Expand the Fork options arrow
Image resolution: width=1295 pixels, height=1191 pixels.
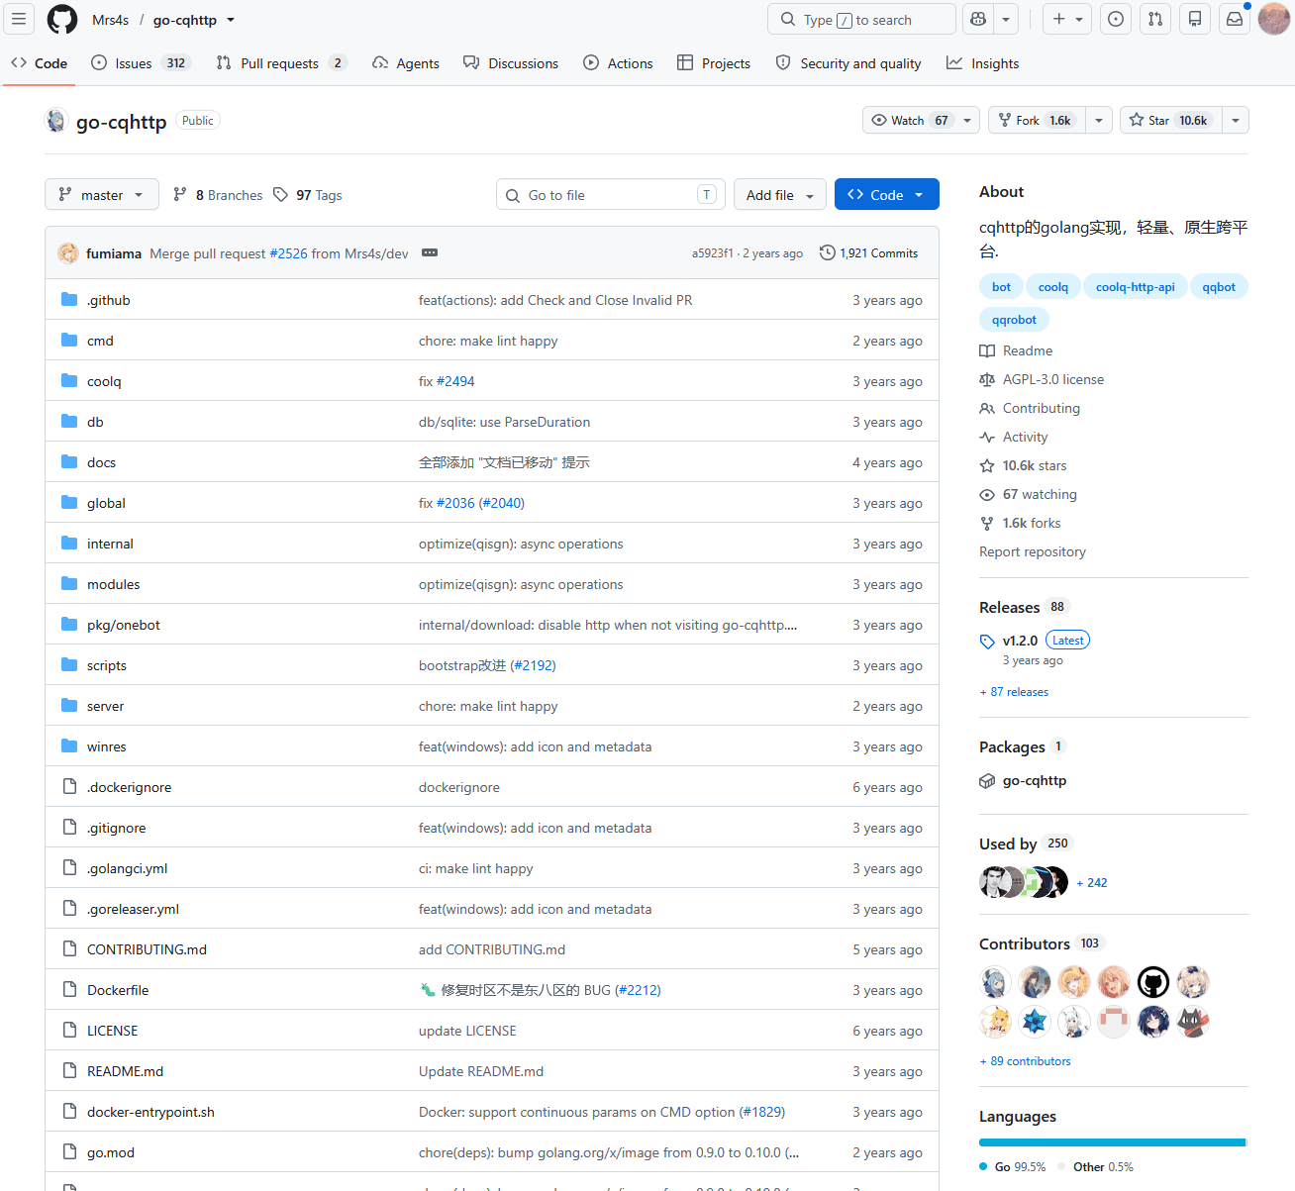tap(1099, 120)
